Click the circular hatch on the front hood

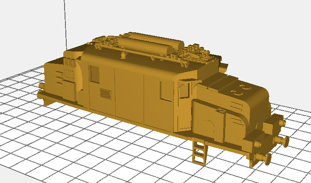click(x=208, y=125)
